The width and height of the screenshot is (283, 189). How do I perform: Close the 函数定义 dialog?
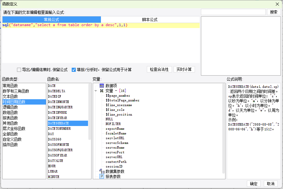(277, 4)
